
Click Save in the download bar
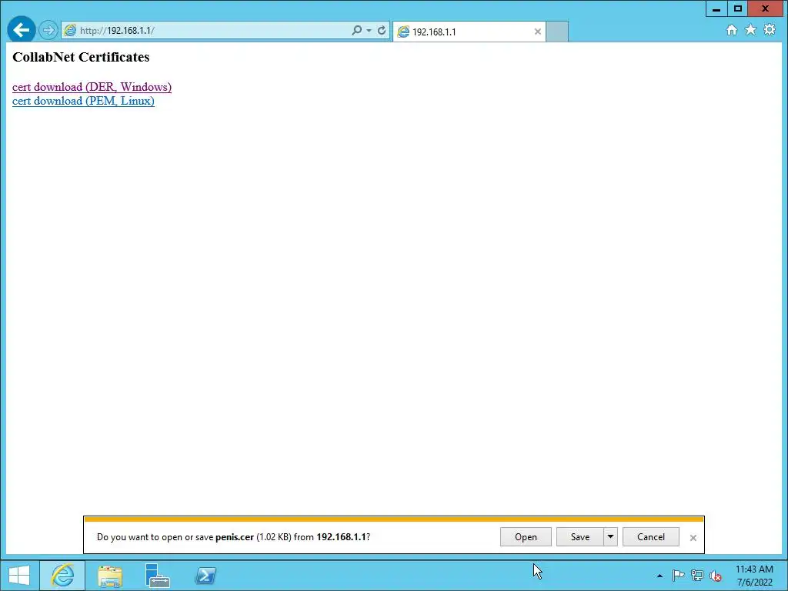tap(580, 536)
